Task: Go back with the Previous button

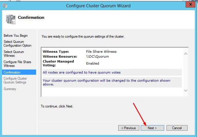Action: click(128, 128)
